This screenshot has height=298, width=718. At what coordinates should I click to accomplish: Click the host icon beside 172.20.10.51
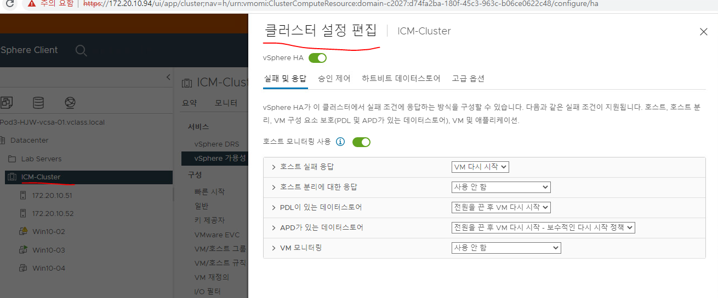[x=23, y=195]
